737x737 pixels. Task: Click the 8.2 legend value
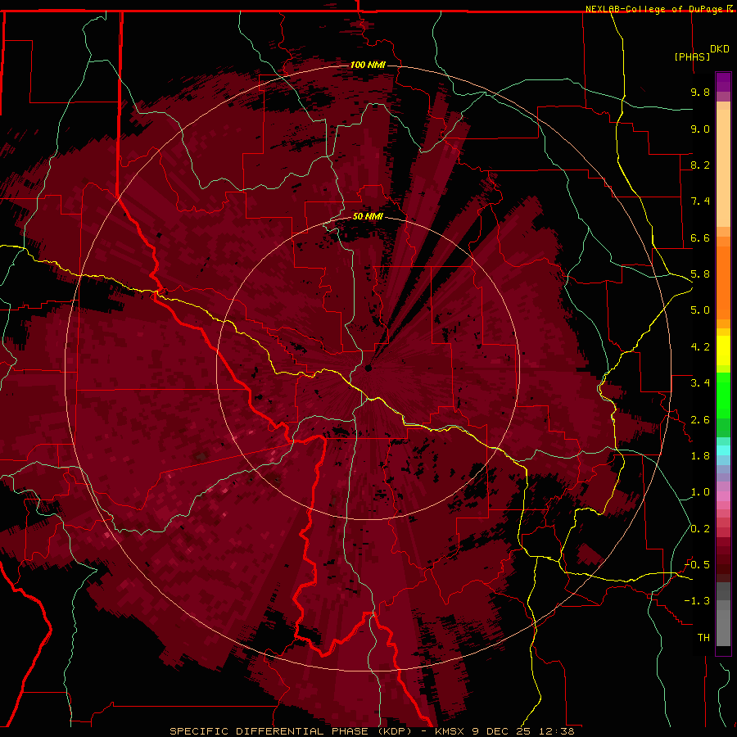[x=700, y=165]
